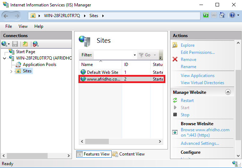242x168 pixels.
Task: Click the Create New Connection globe icon
Action: (4, 44)
